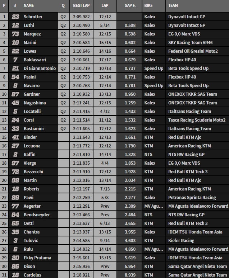The height and width of the screenshot is (278, 229).
Task: Click the NAME column header
Action: click(x=28, y=6)
